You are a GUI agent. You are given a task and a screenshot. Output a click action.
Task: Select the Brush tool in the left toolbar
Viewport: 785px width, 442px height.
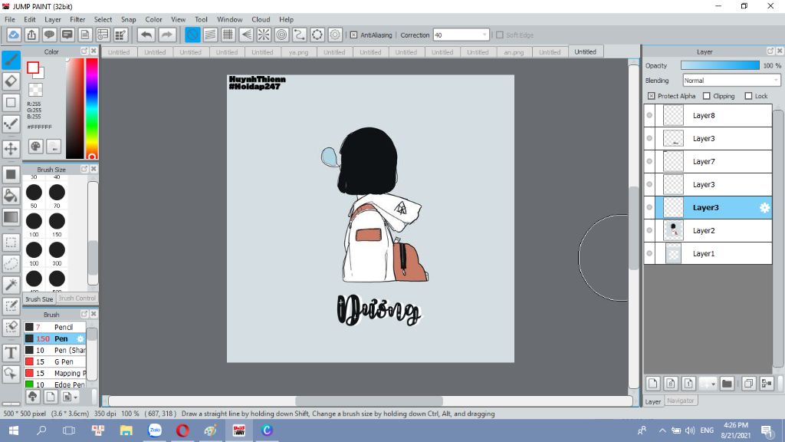pos(11,60)
